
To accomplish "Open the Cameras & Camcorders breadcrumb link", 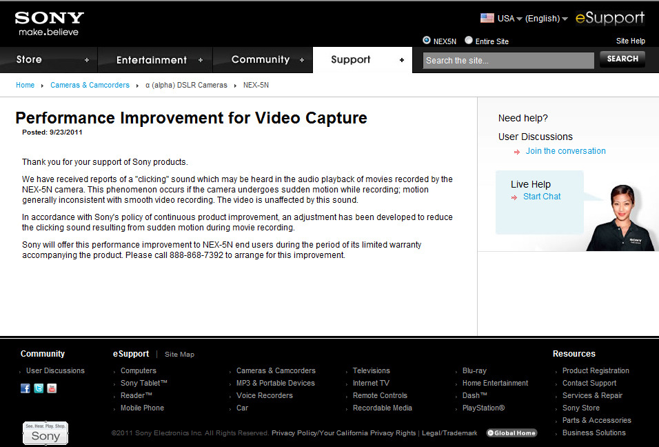I will [x=90, y=85].
